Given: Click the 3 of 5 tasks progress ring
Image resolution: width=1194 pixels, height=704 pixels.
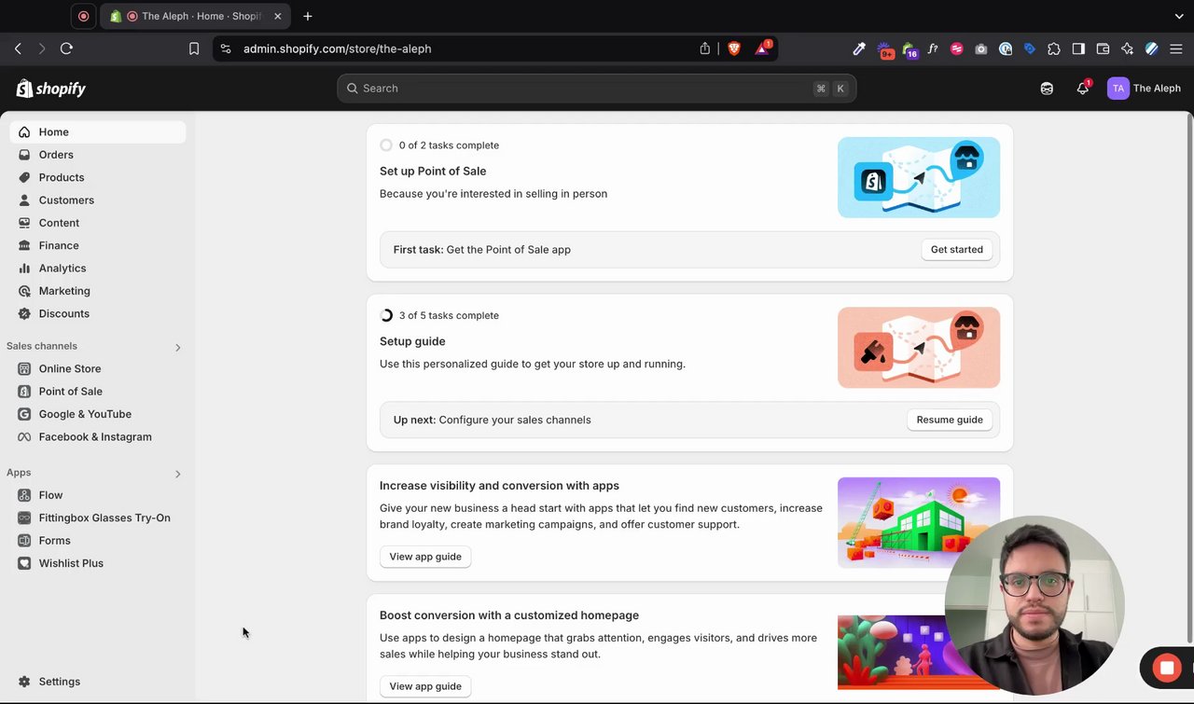Looking at the screenshot, I should (x=386, y=315).
